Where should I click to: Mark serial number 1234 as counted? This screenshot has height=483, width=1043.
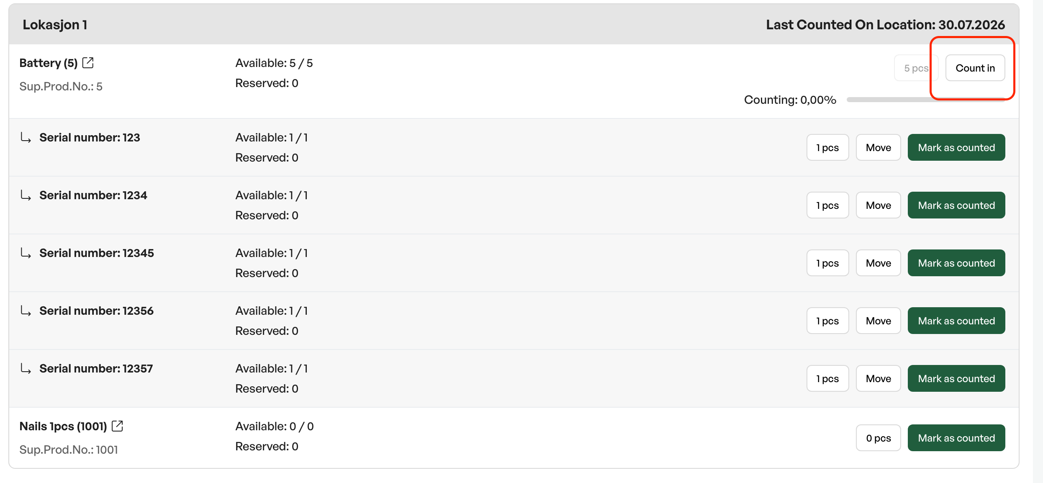pyautogui.click(x=956, y=205)
